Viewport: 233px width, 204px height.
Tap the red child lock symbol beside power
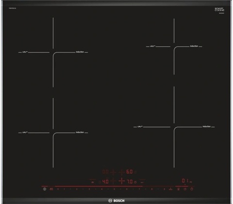coord(51,189)
